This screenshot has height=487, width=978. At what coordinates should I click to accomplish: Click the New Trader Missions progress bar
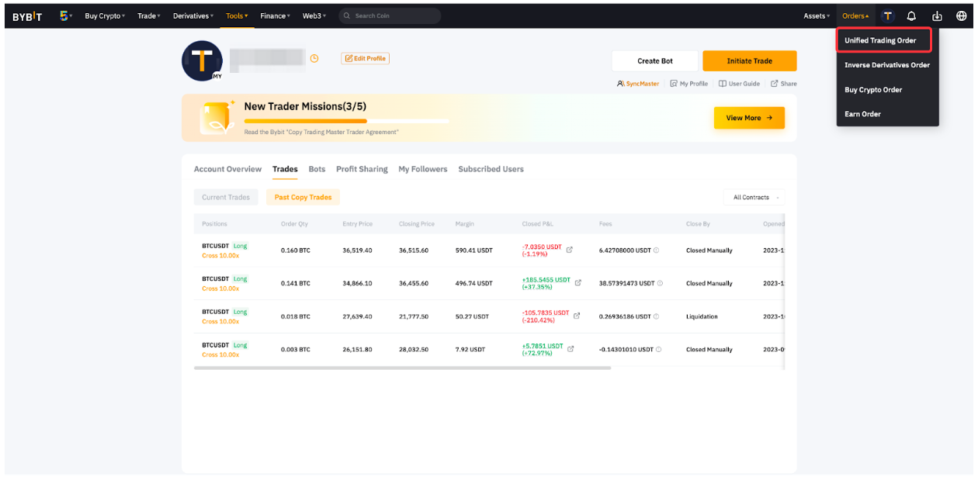coord(346,121)
